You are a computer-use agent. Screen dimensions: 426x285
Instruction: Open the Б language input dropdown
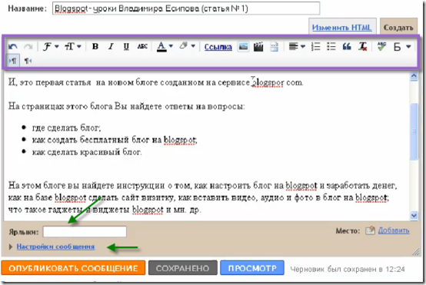point(402,47)
